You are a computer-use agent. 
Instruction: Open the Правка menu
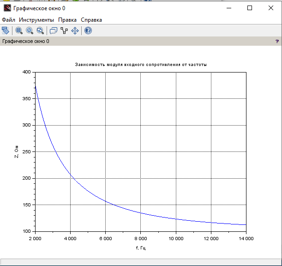point(67,20)
